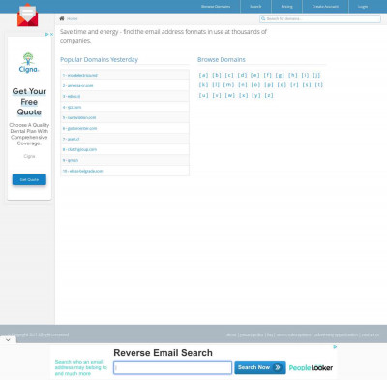Screen dimensions: 387x380
Task: Click the red envelope site logo
Action: tap(27, 16)
